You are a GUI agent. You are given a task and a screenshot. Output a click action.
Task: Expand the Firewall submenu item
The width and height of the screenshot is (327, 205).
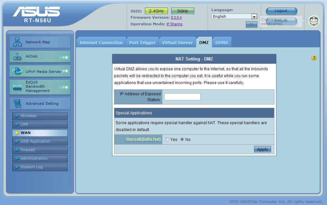click(x=40, y=150)
